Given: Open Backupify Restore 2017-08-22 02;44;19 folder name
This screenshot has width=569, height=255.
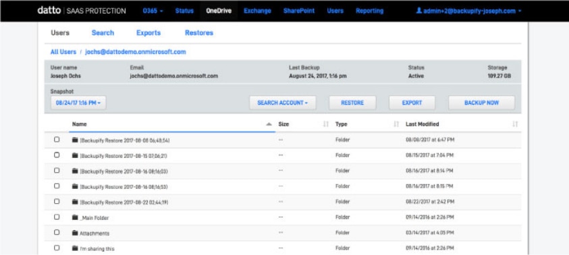Looking at the screenshot, I should [124, 202].
